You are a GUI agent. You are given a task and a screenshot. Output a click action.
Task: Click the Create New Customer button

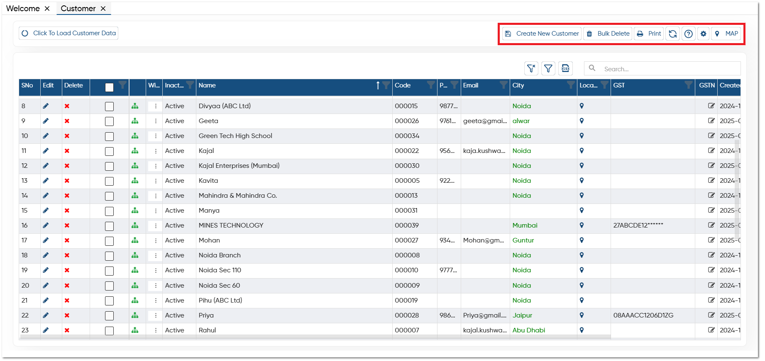click(x=542, y=34)
